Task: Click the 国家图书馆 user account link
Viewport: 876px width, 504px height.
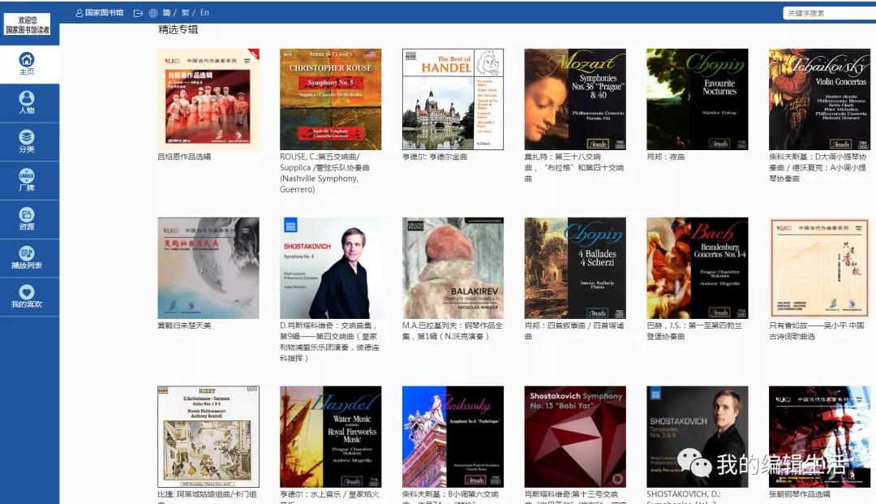Action: 99,13
